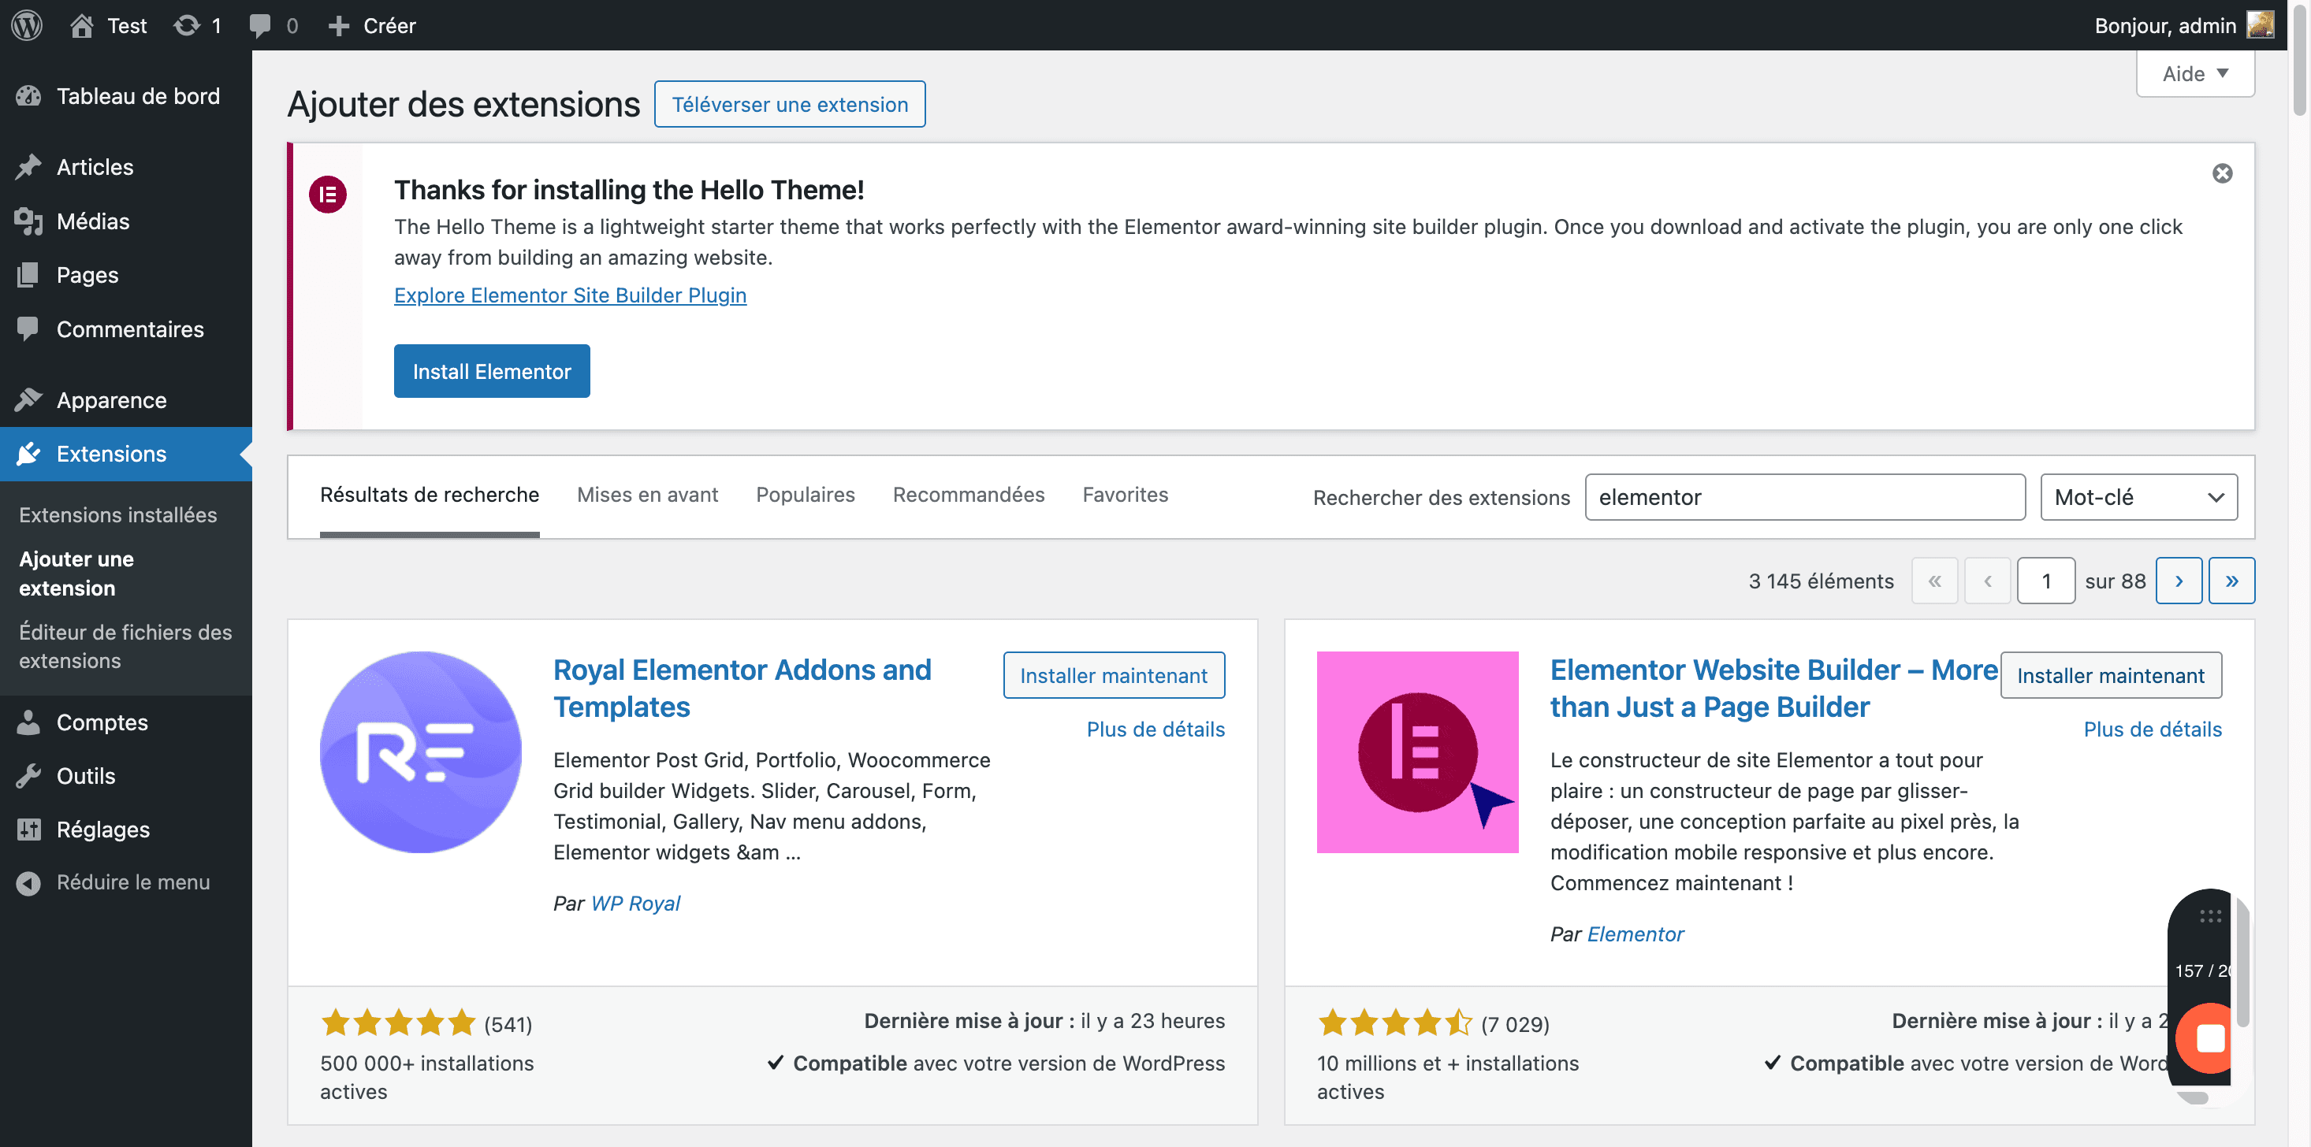Open the WordPress logo menu
Viewport: 2311px width, 1147px height.
(27, 25)
